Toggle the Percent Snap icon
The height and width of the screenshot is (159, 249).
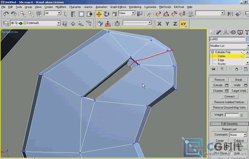[174, 14]
